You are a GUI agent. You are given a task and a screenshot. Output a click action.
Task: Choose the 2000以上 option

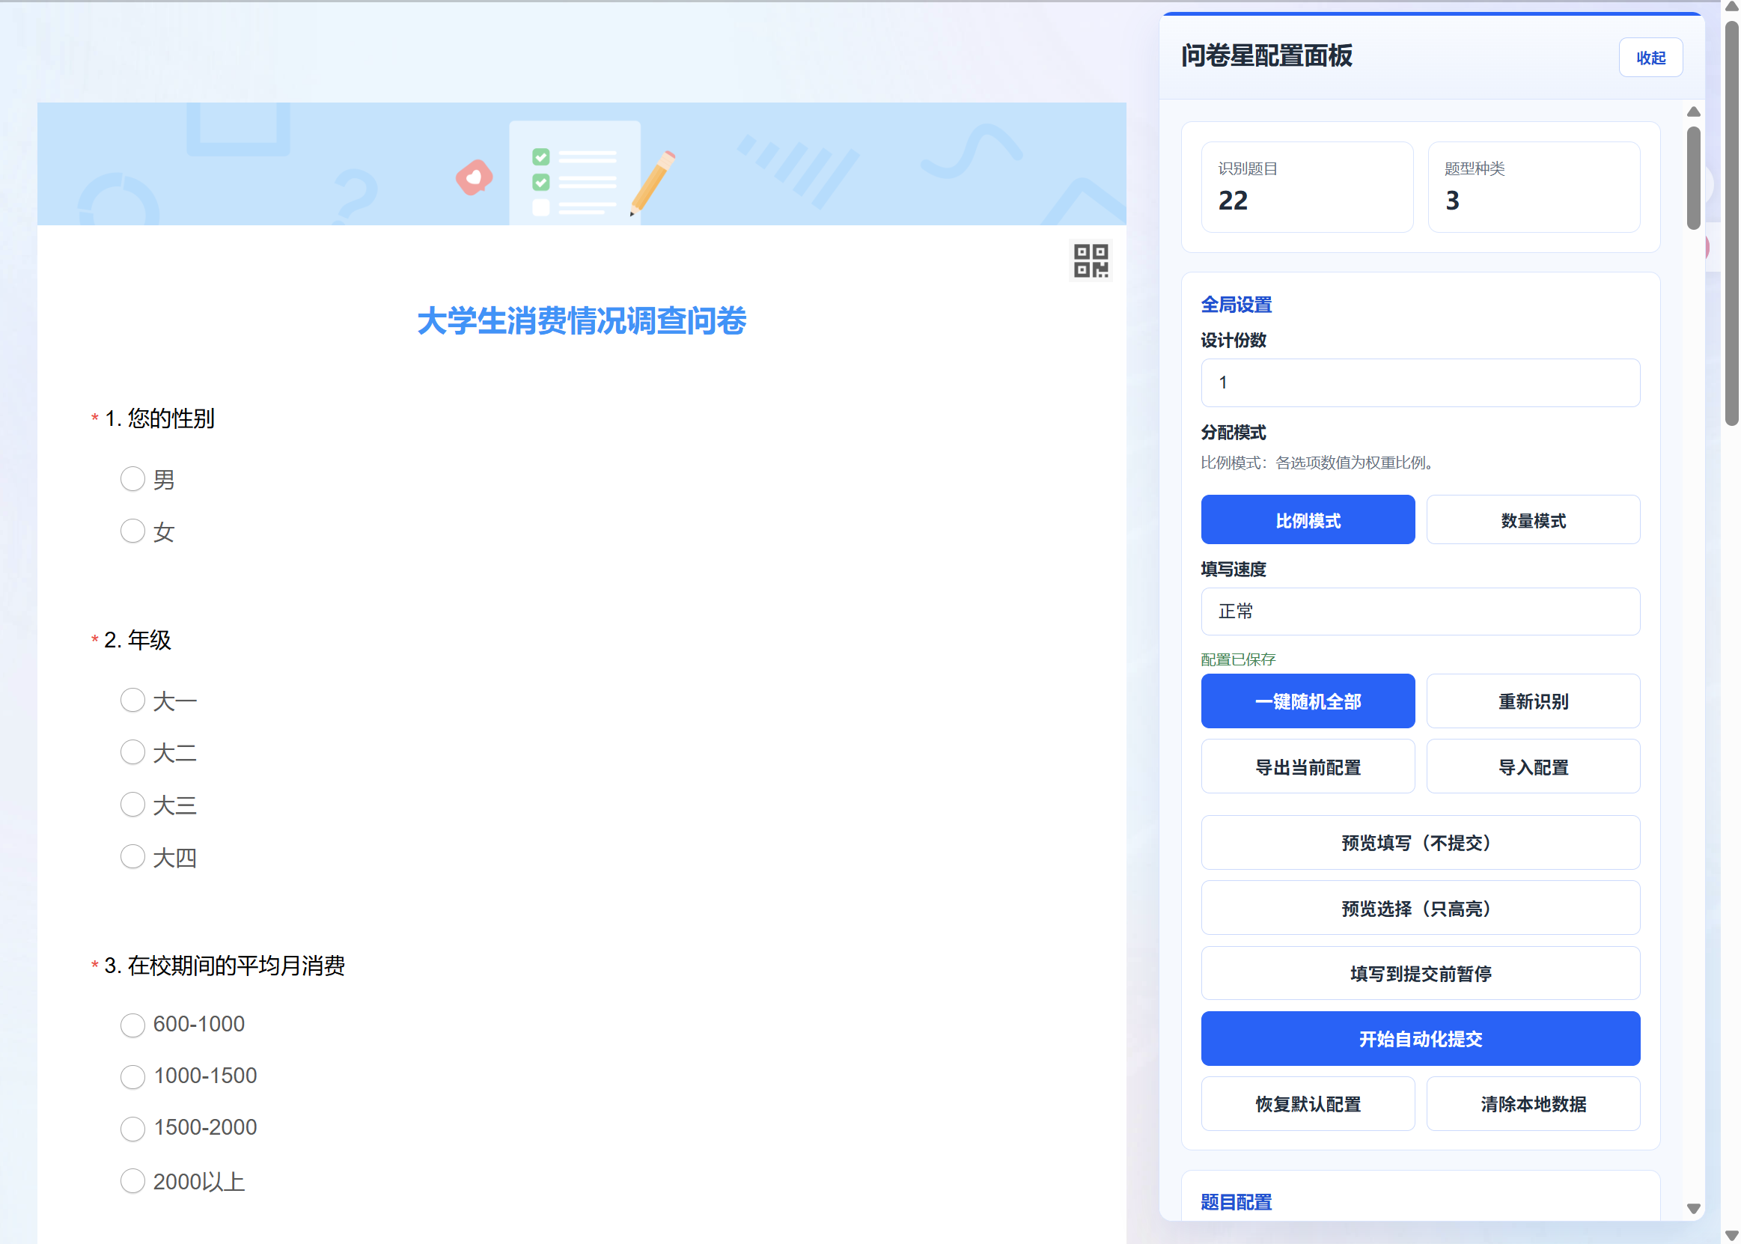(132, 1180)
